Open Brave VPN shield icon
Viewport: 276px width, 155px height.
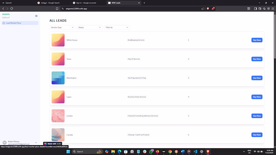268,9
